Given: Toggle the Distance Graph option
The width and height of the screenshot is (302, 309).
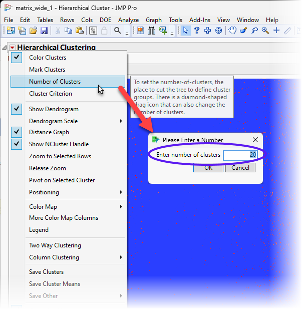Looking at the screenshot, I should coord(17,132).
